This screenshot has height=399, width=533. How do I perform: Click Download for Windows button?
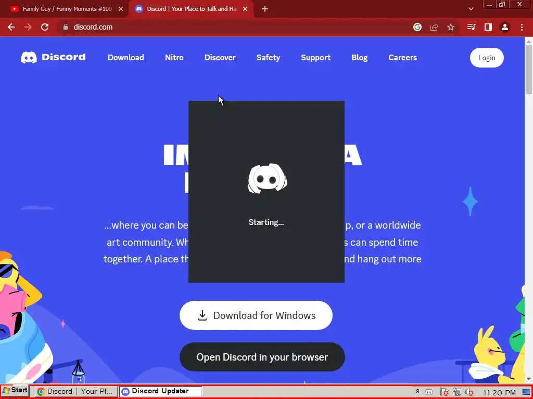click(256, 315)
